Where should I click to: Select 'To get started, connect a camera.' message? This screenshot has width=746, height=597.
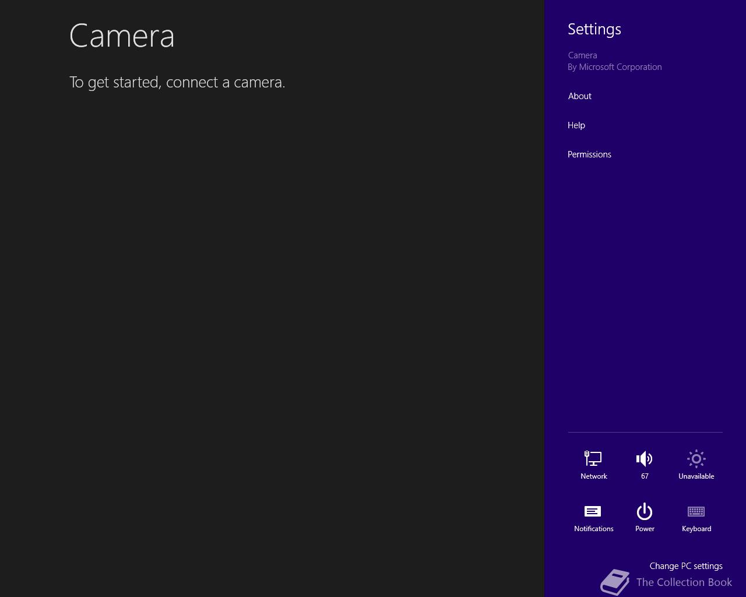point(177,82)
